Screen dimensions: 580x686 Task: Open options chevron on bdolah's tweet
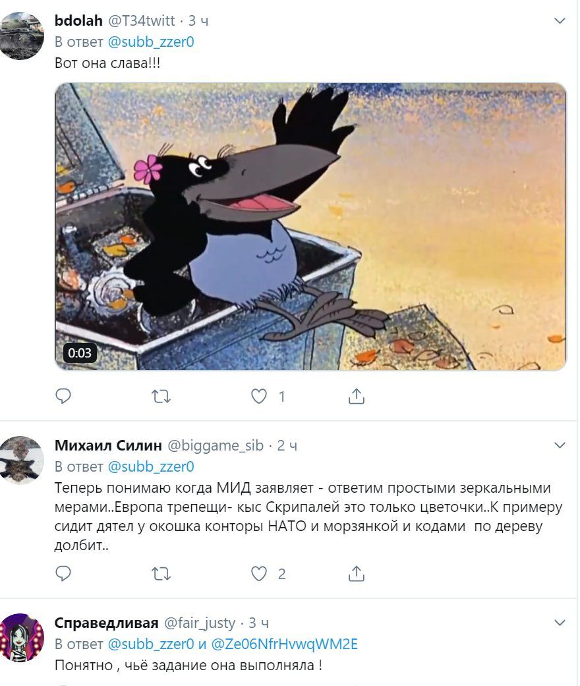coord(560,20)
